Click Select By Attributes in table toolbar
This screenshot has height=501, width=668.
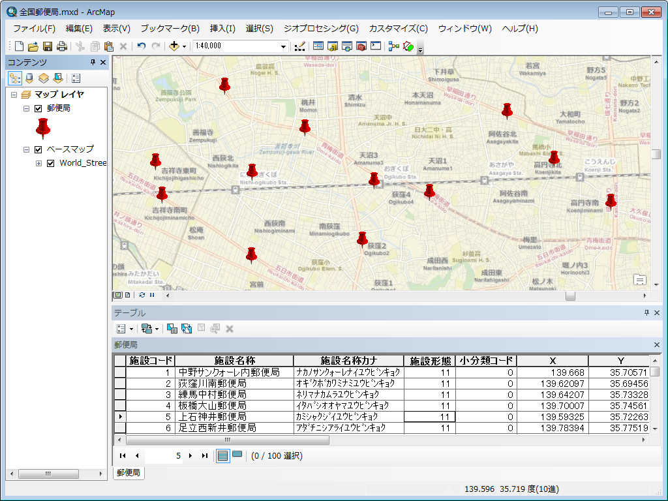[172, 329]
